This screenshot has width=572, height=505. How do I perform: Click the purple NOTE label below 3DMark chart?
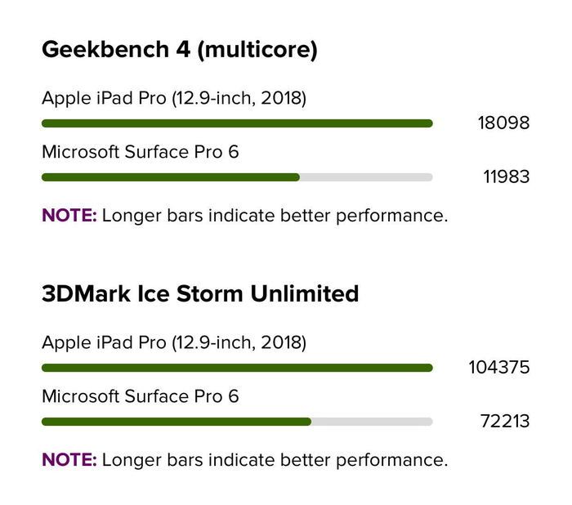pos(69,459)
